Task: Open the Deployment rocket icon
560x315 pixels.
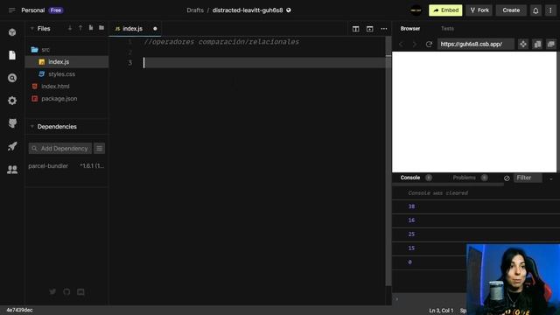Action: point(12,146)
